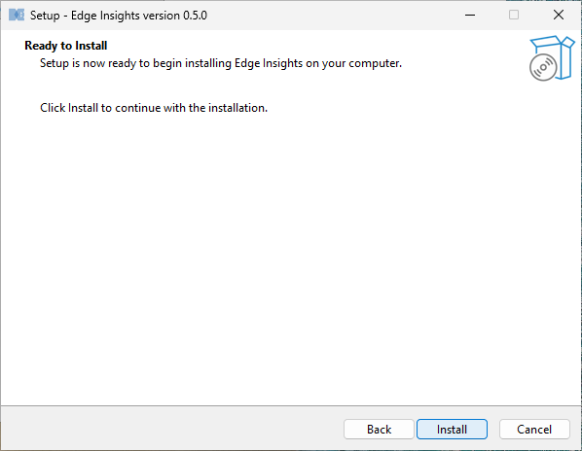This screenshot has width=582, height=451.
Task: Click the Edge Insights setup icon in title bar
Action: coord(17,16)
